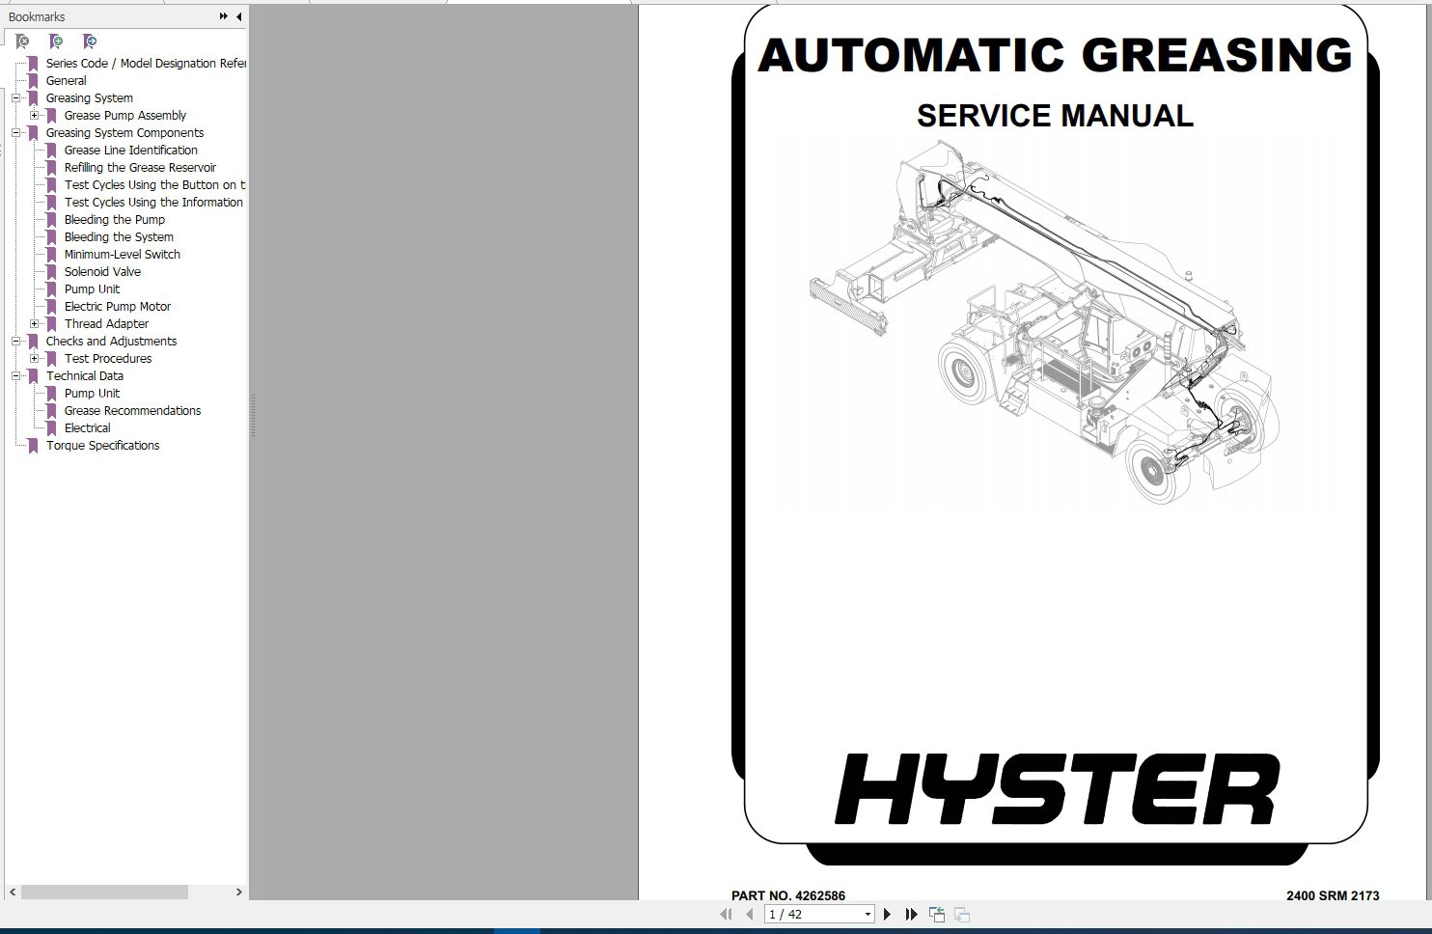
Task: Collapse the Checks and Adjustments branch
Action: (x=16, y=342)
